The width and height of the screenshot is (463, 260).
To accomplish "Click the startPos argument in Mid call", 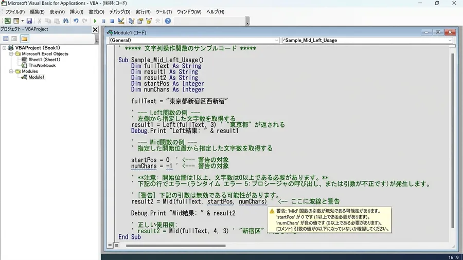I will tap(220, 201).
